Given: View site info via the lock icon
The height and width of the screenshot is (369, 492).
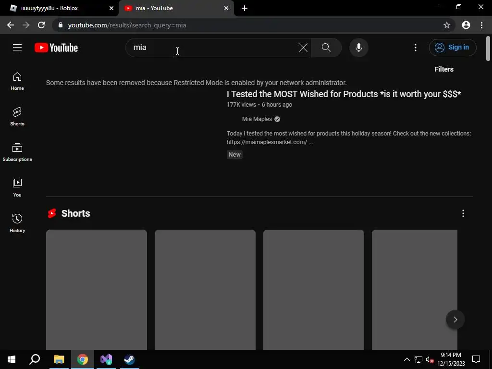Looking at the screenshot, I should (x=61, y=25).
